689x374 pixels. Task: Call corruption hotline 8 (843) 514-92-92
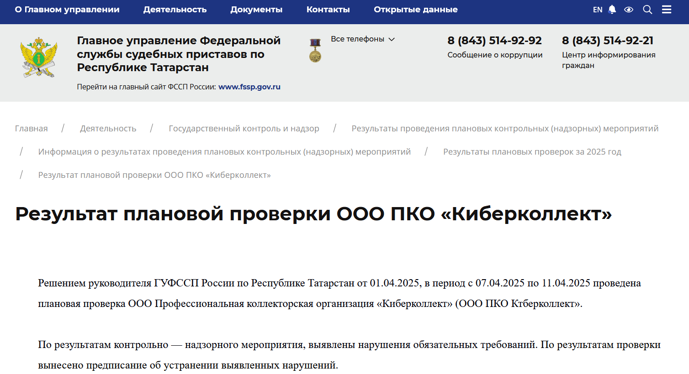point(494,41)
